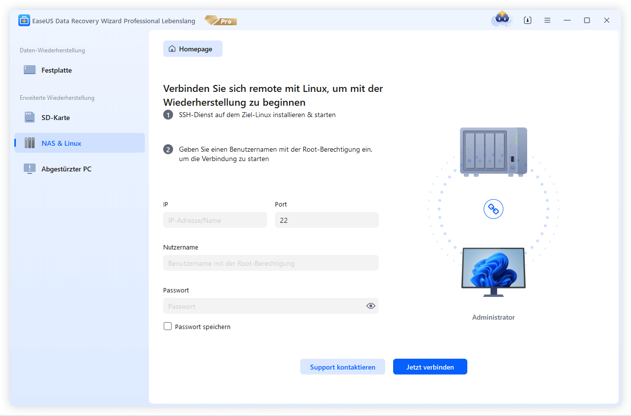The image size is (631, 416).
Task: Click the Port field label
Action: tap(281, 204)
